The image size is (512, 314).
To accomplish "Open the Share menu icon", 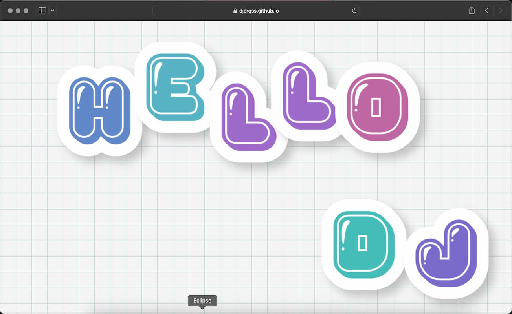I will coord(472,11).
